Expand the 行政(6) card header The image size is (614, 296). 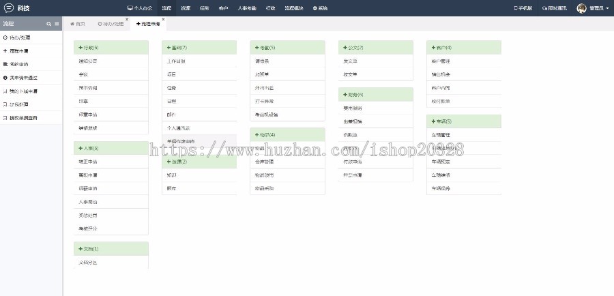point(111,47)
